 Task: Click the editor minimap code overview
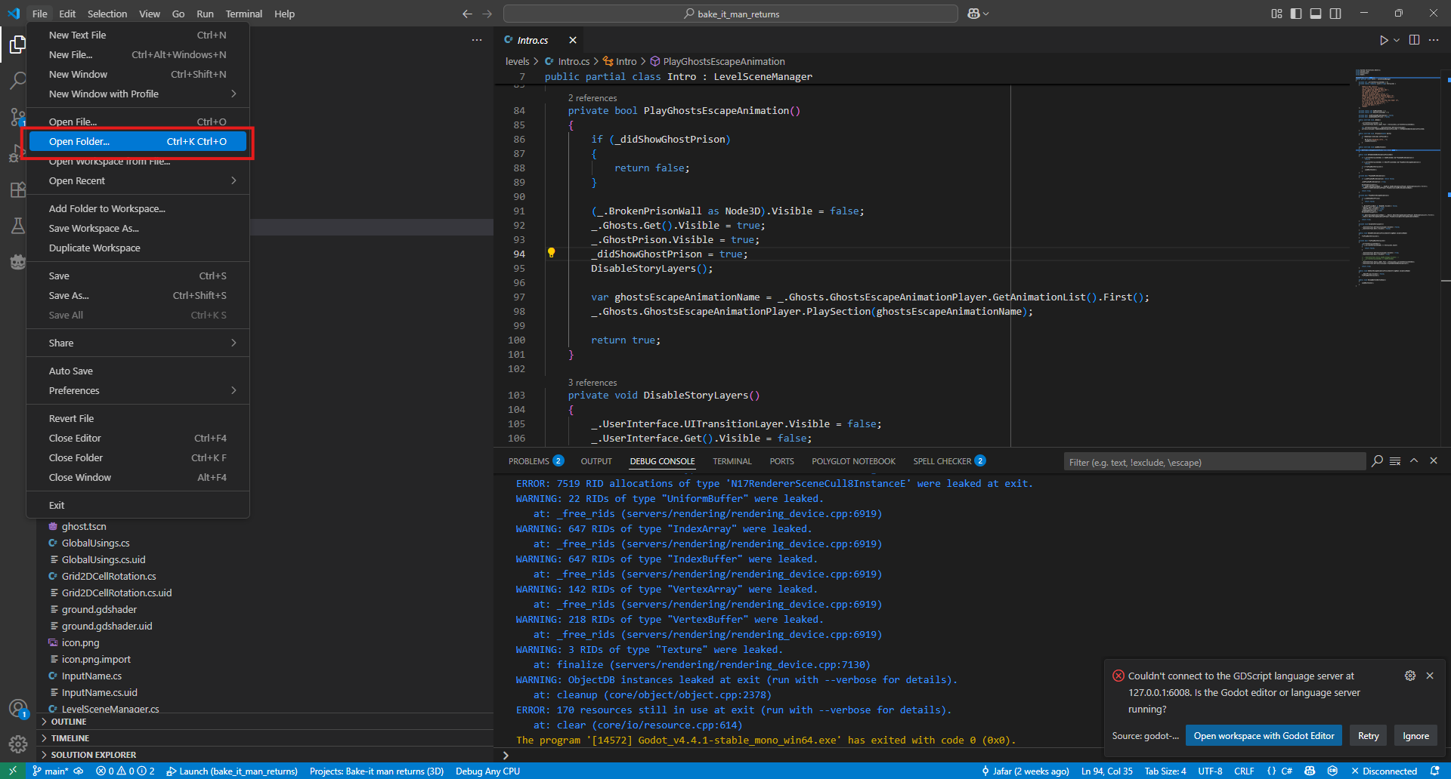pyautogui.click(x=1397, y=177)
